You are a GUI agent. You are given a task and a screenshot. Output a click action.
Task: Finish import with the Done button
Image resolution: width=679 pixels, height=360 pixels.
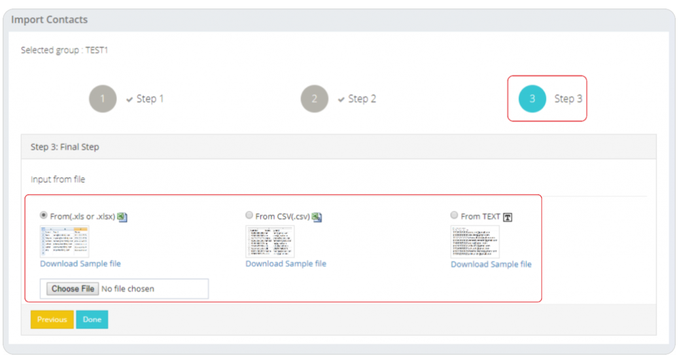(x=92, y=319)
